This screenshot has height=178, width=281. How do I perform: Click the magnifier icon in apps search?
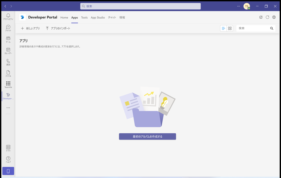(x=272, y=28)
